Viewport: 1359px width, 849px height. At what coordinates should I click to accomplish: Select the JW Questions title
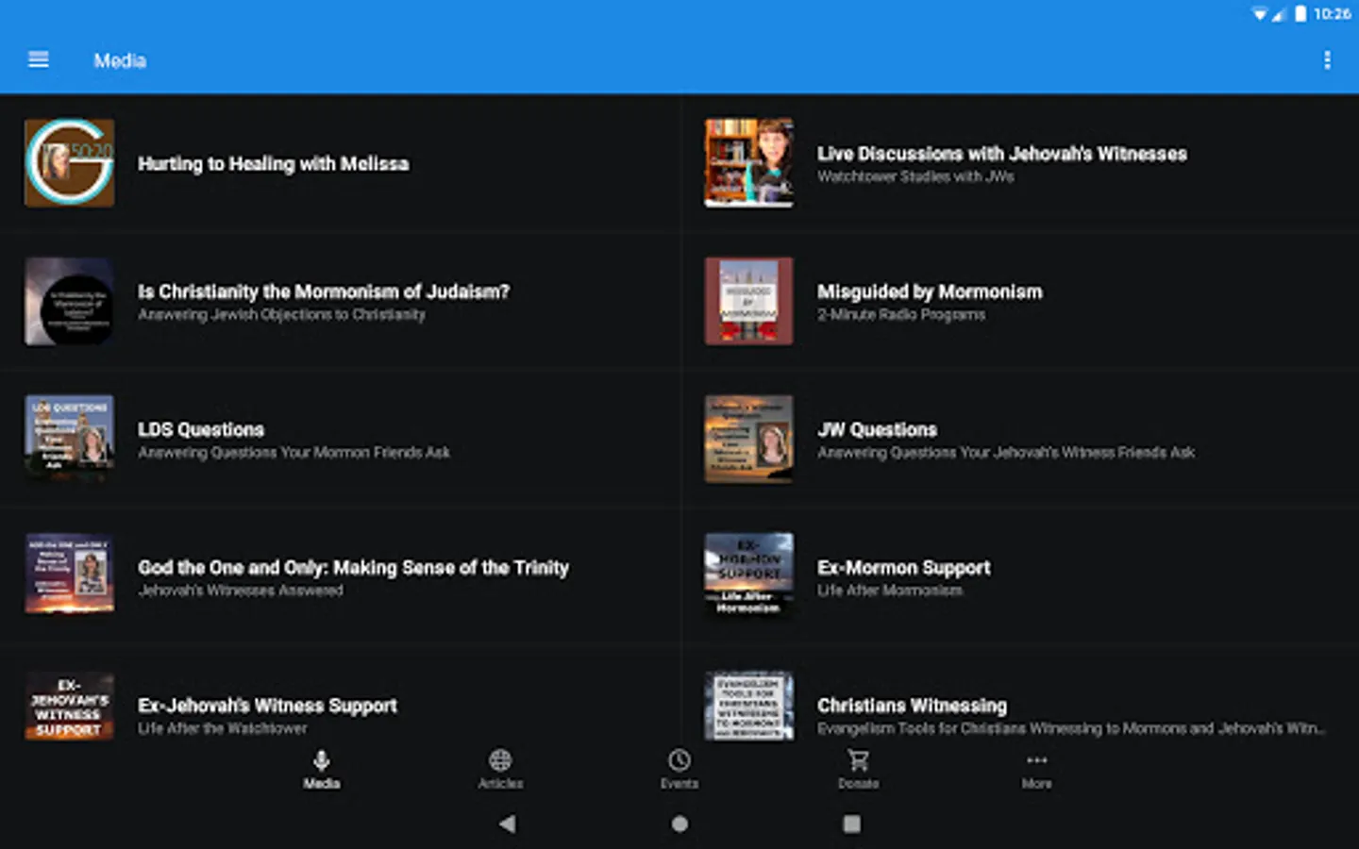click(x=878, y=429)
